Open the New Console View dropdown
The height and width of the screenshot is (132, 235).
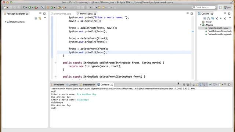click(222, 85)
